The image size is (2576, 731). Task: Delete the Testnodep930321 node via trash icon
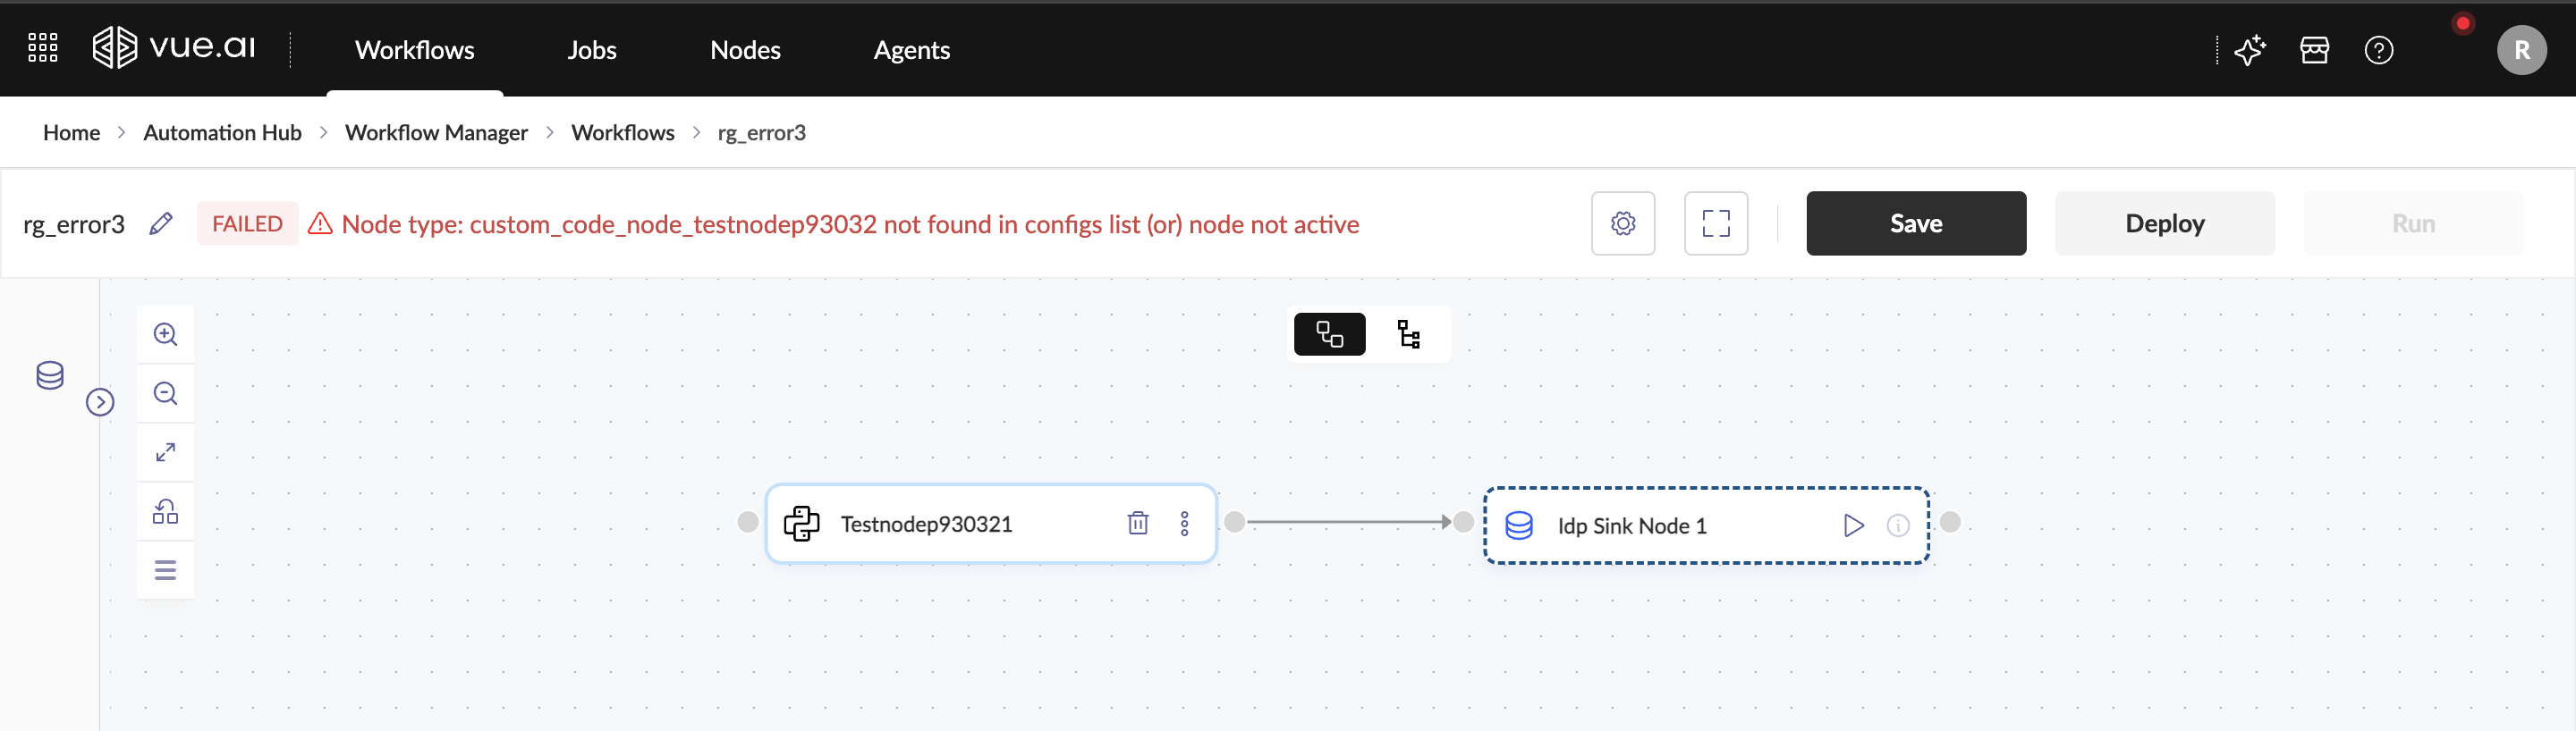[x=1137, y=524]
